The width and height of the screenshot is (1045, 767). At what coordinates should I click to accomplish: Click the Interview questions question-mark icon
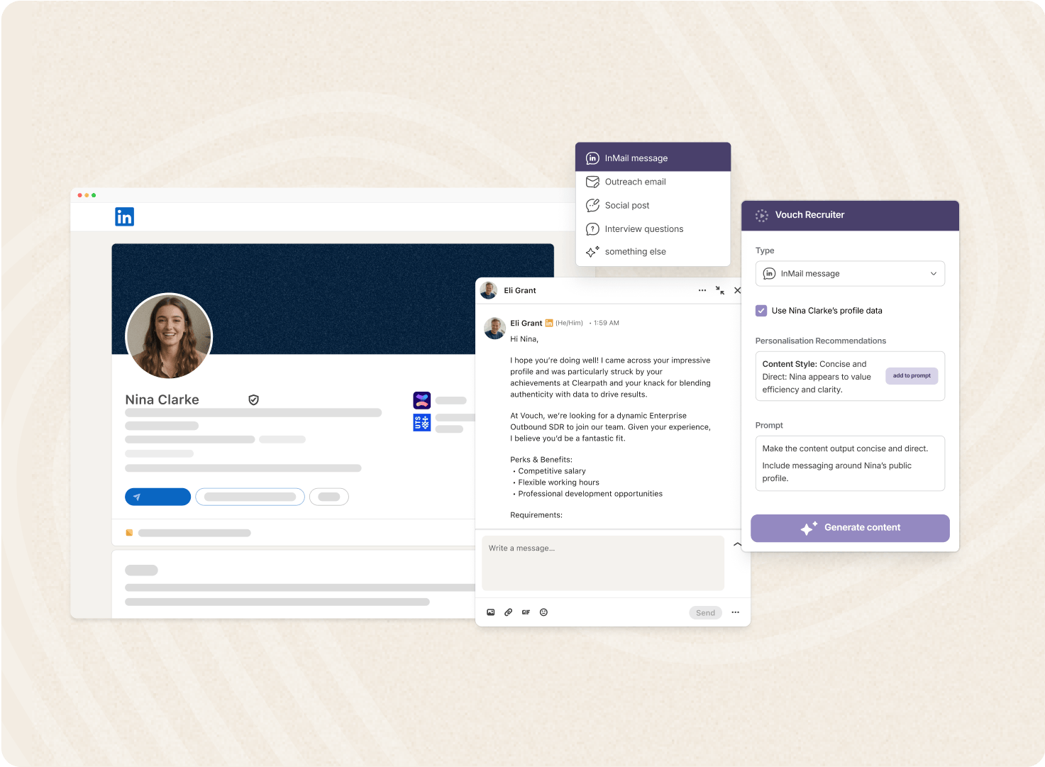tap(592, 228)
